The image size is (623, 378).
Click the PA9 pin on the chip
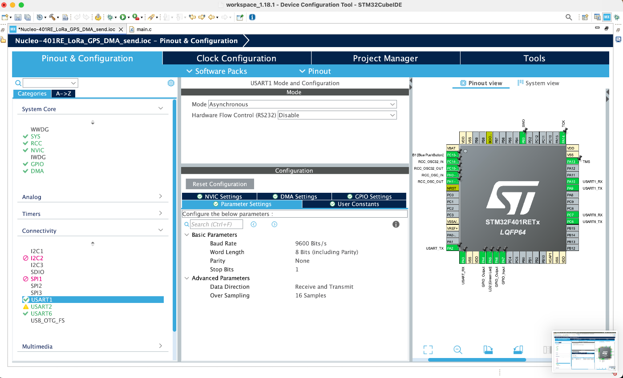pyautogui.click(x=572, y=188)
